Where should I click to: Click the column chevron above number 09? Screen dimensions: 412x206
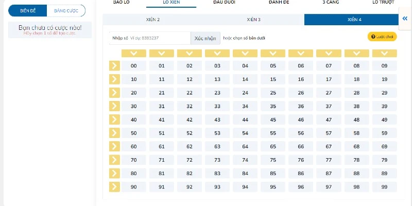point(384,53)
